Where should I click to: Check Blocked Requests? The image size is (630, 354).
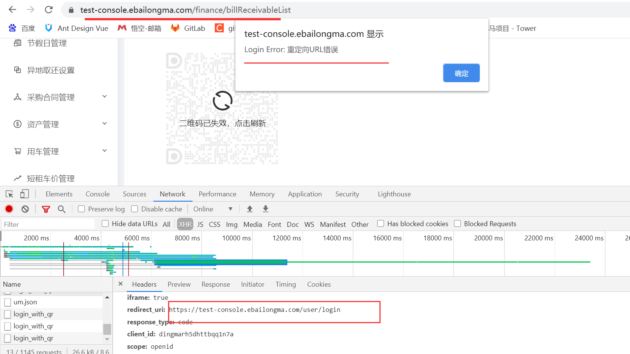tap(457, 223)
